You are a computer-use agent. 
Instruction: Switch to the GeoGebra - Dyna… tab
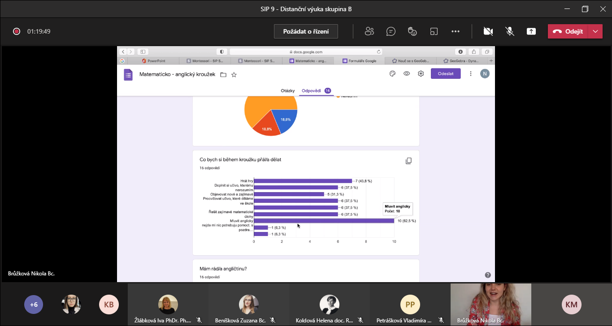462,60
